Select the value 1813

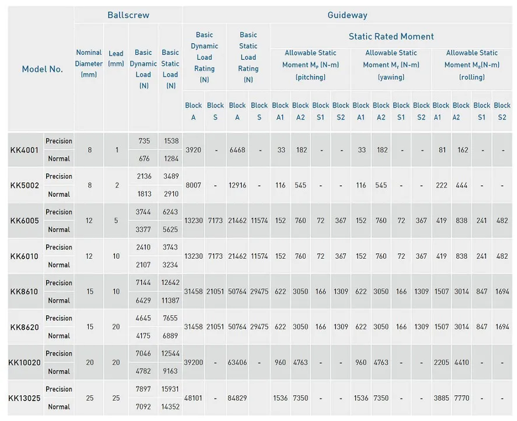pyautogui.click(x=144, y=194)
